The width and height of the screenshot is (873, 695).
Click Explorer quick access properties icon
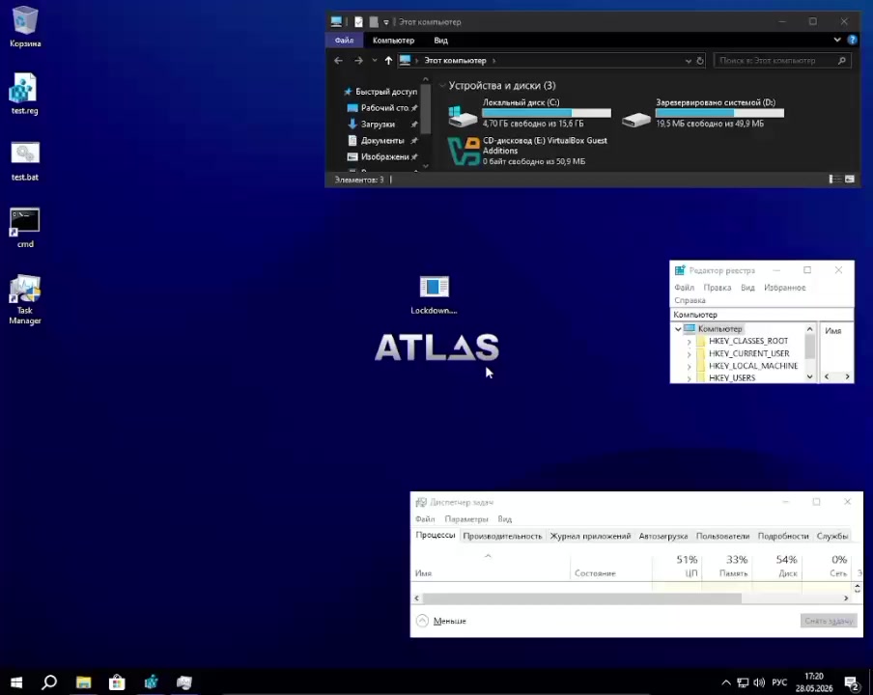pyautogui.click(x=358, y=21)
